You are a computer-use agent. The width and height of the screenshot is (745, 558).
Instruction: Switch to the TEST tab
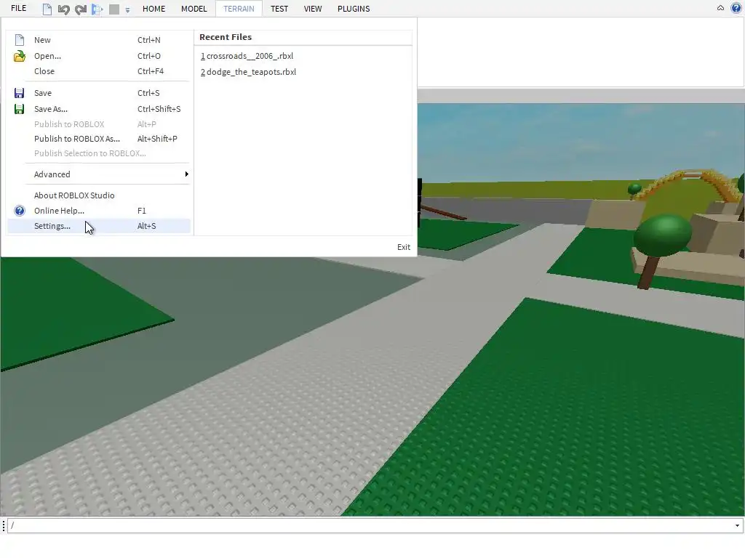[x=279, y=9]
